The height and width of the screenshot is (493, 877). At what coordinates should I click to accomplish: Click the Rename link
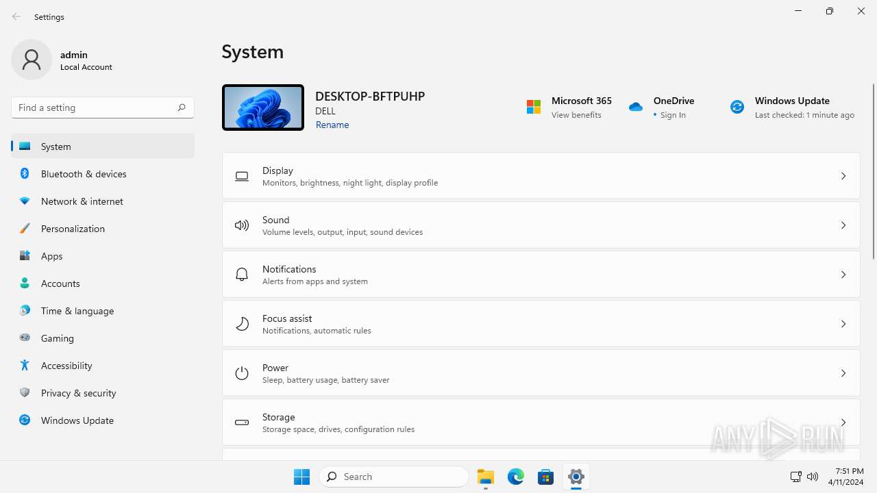pos(332,125)
